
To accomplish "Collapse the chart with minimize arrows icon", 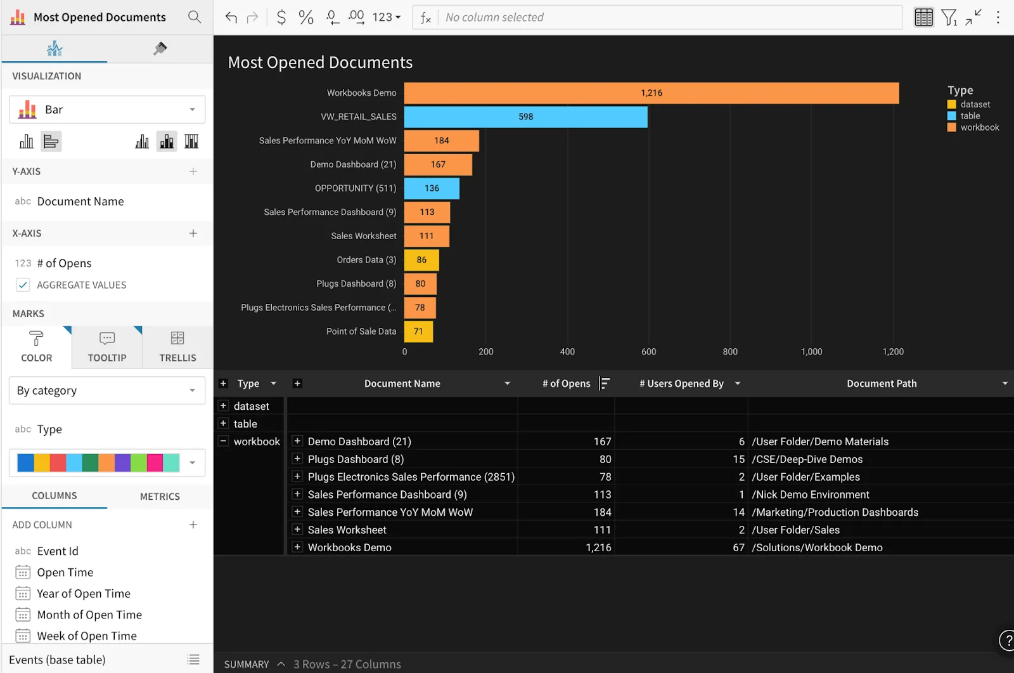I will pos(973,17).
